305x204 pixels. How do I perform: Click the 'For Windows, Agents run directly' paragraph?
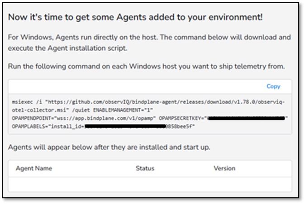(149, 43)
